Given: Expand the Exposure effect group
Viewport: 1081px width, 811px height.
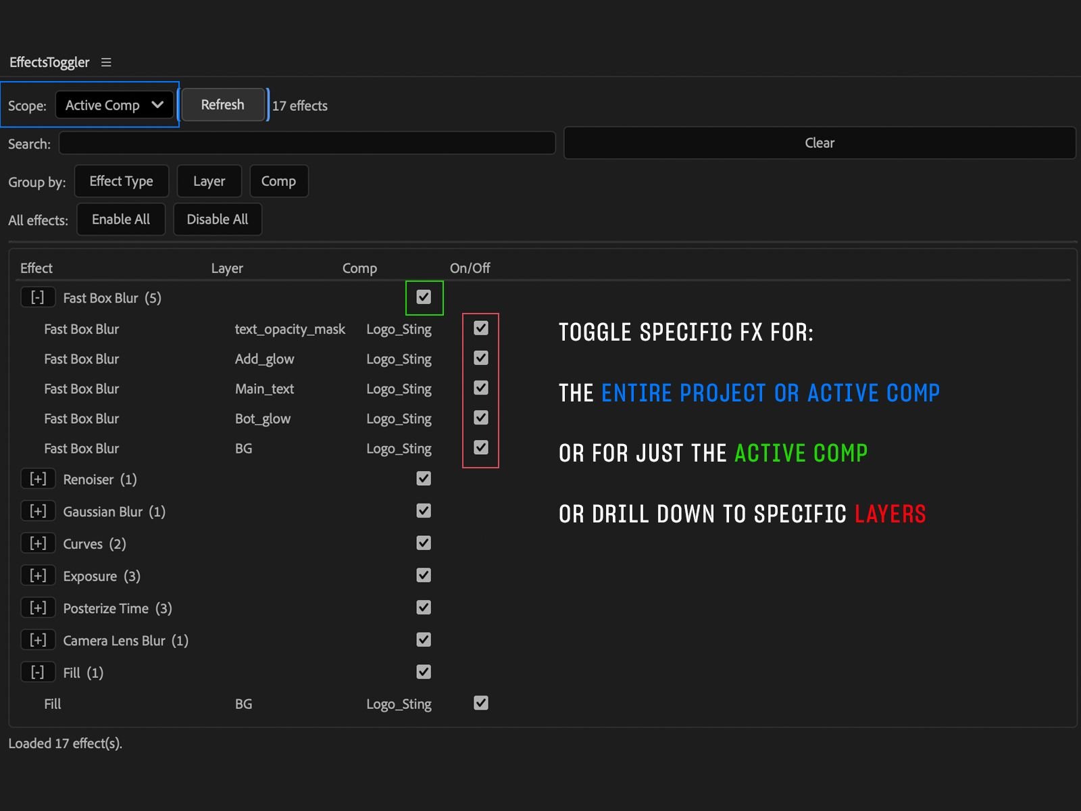Looking at the screenshot, I should [x=38, y=576].
